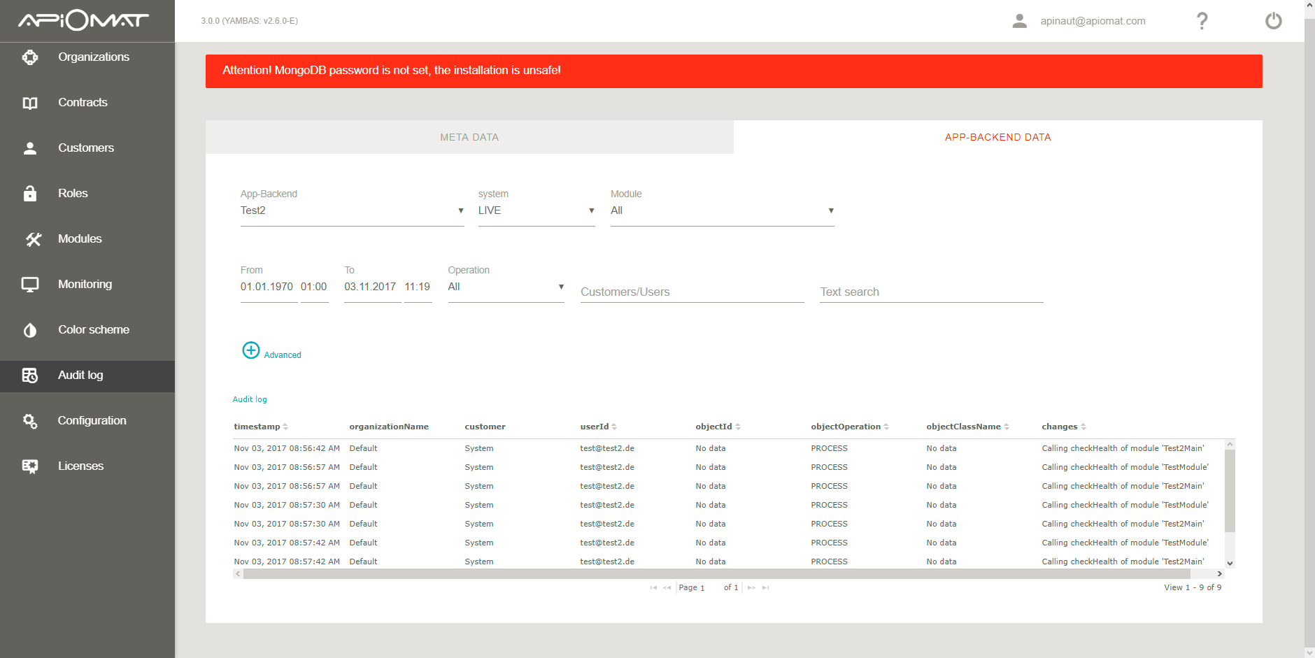This screenshot has height=658, width=1315.
Task: Open Roles menu item
Action: 73,194
